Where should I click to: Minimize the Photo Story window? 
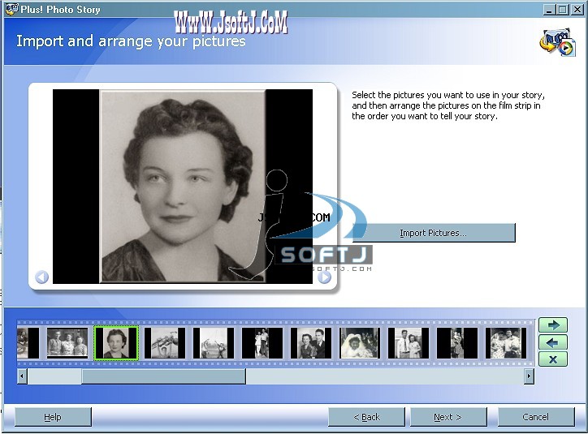click(x=549, y=10)
